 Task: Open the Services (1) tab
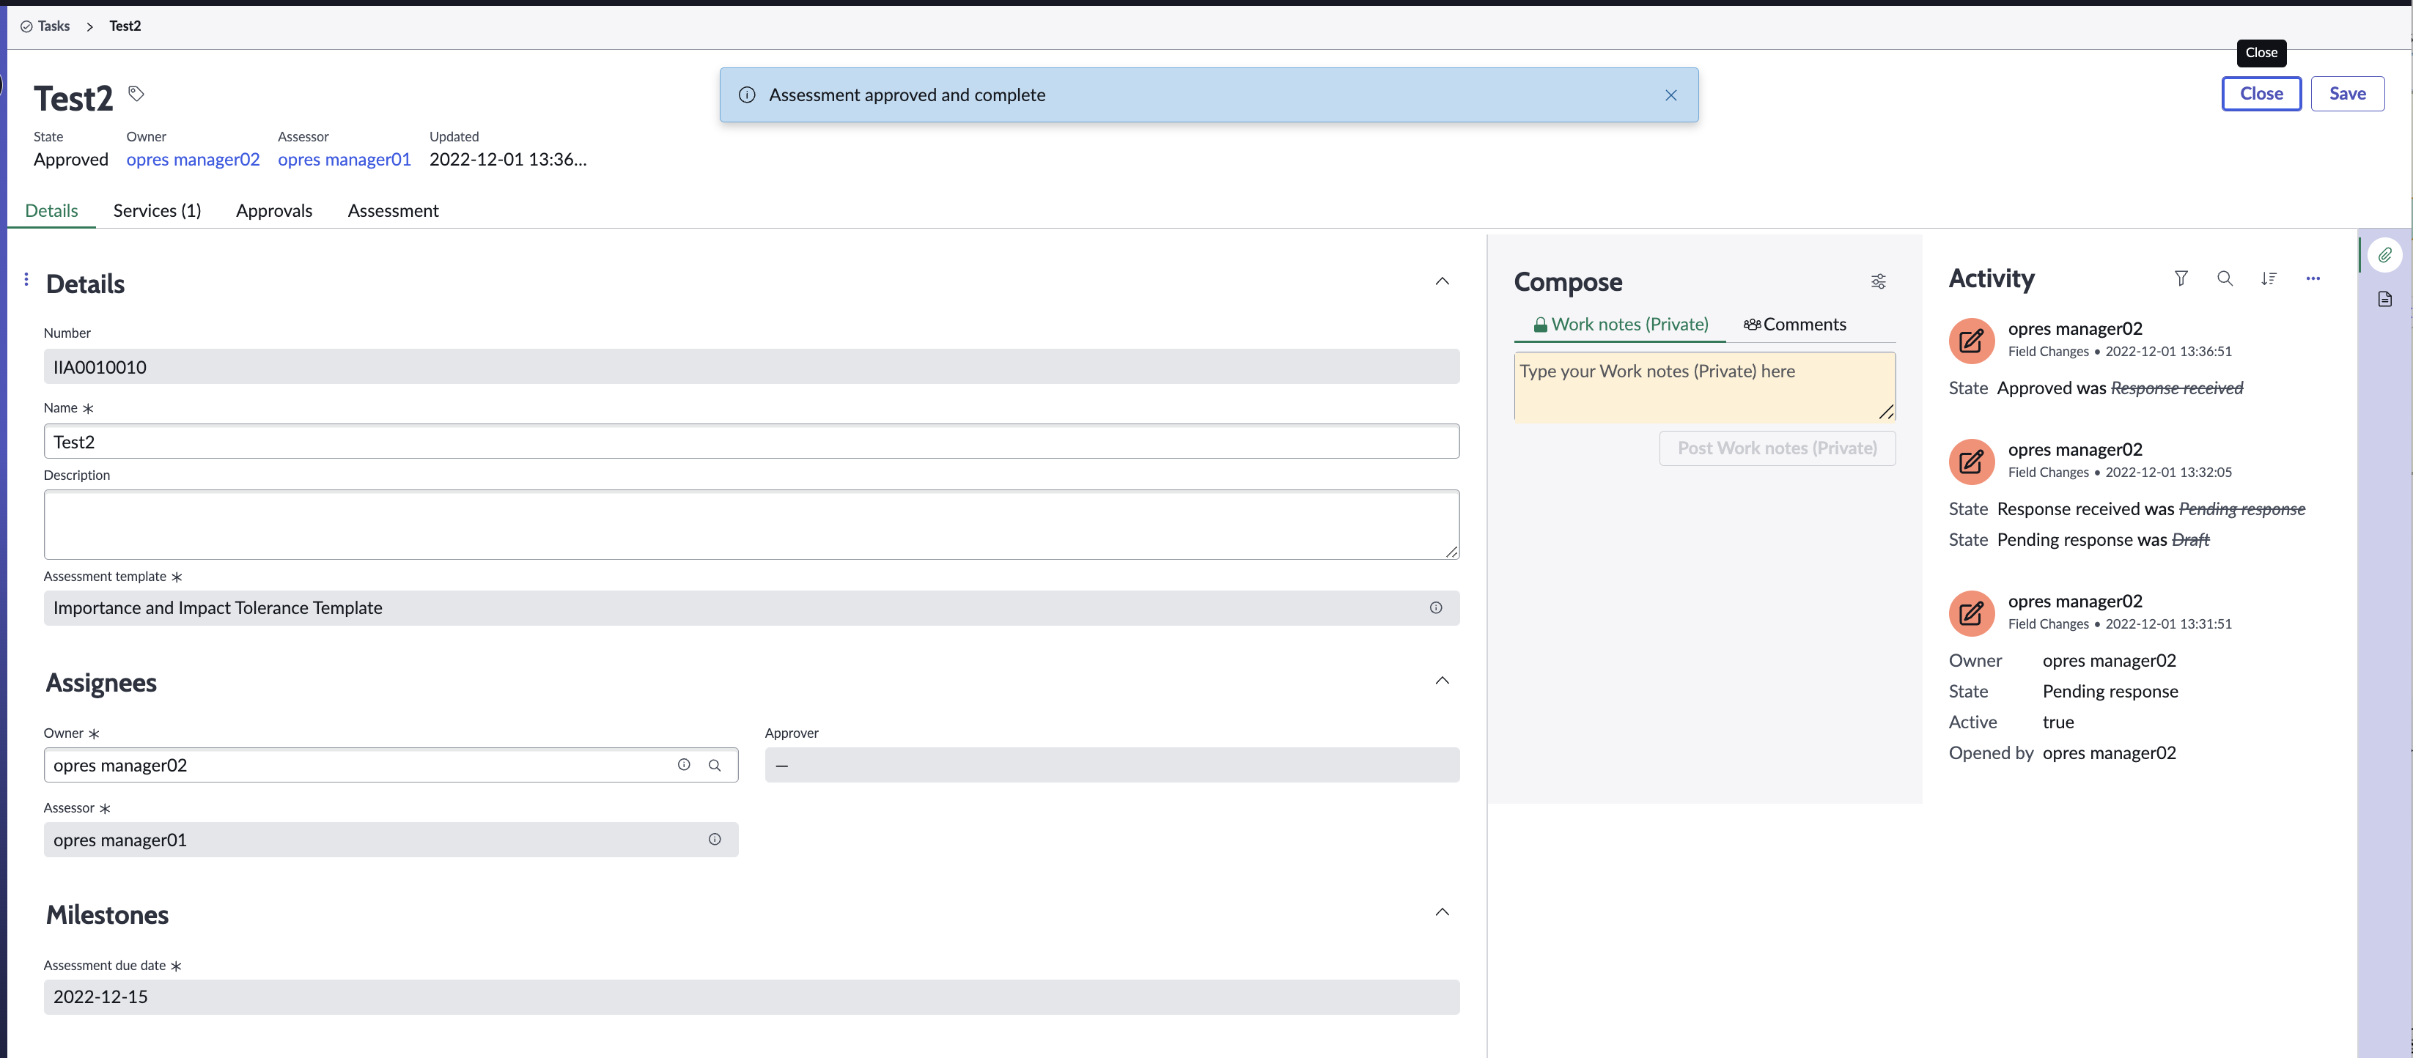(x=158, y=211)
